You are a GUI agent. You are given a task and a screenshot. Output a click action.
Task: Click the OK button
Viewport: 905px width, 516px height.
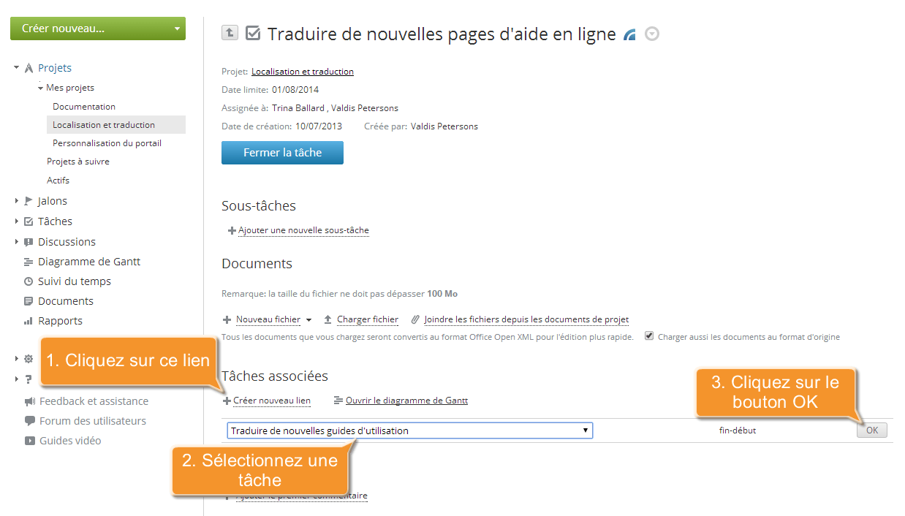[x=872, y=430]
